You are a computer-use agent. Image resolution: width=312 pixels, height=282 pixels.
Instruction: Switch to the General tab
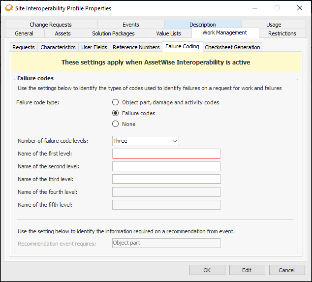pyautogui.click(x=24, y=33)
